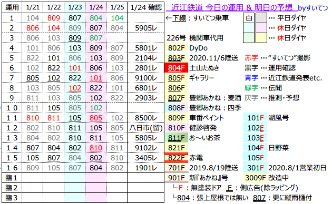Select the pink 休日ダイヤ legend swatch

tap(261, 28)
